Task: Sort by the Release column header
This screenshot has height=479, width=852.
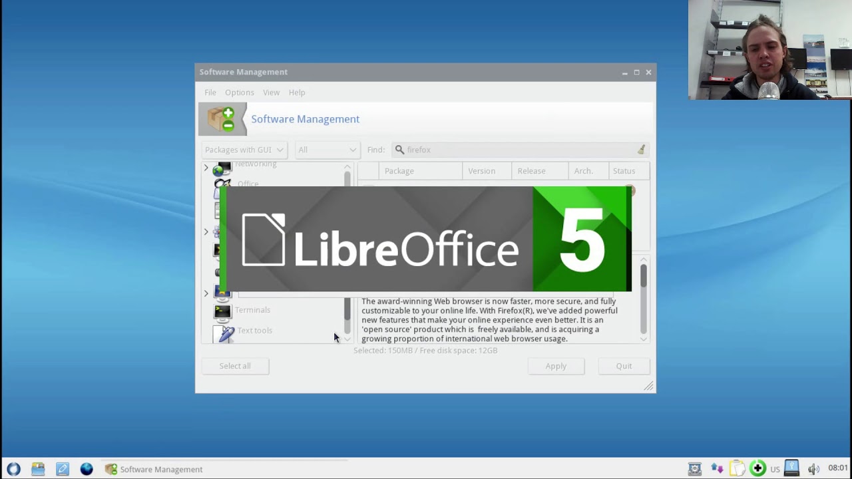Action: point(540,171)
